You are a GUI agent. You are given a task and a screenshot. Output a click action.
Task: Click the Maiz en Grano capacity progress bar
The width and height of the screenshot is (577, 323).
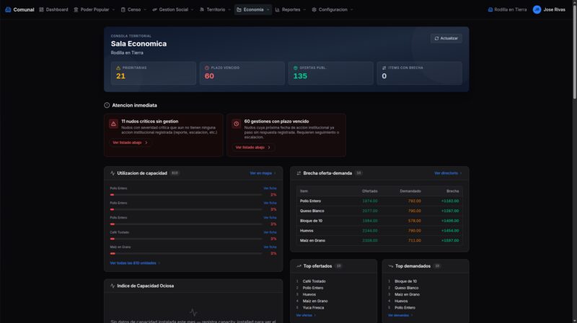tap(186, 254)
